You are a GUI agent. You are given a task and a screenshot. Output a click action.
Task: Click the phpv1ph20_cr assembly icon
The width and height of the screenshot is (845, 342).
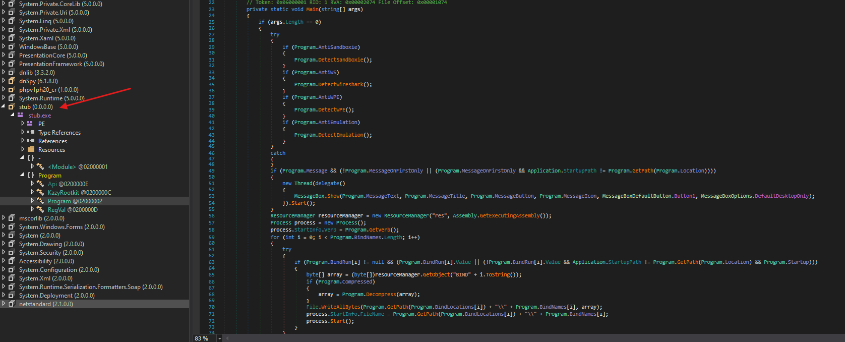point(12,90)
